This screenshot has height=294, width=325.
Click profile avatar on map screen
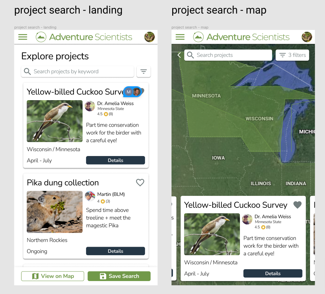(x=307, y=37)
